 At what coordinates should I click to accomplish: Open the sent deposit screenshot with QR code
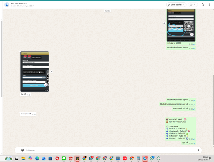(181, 25)
